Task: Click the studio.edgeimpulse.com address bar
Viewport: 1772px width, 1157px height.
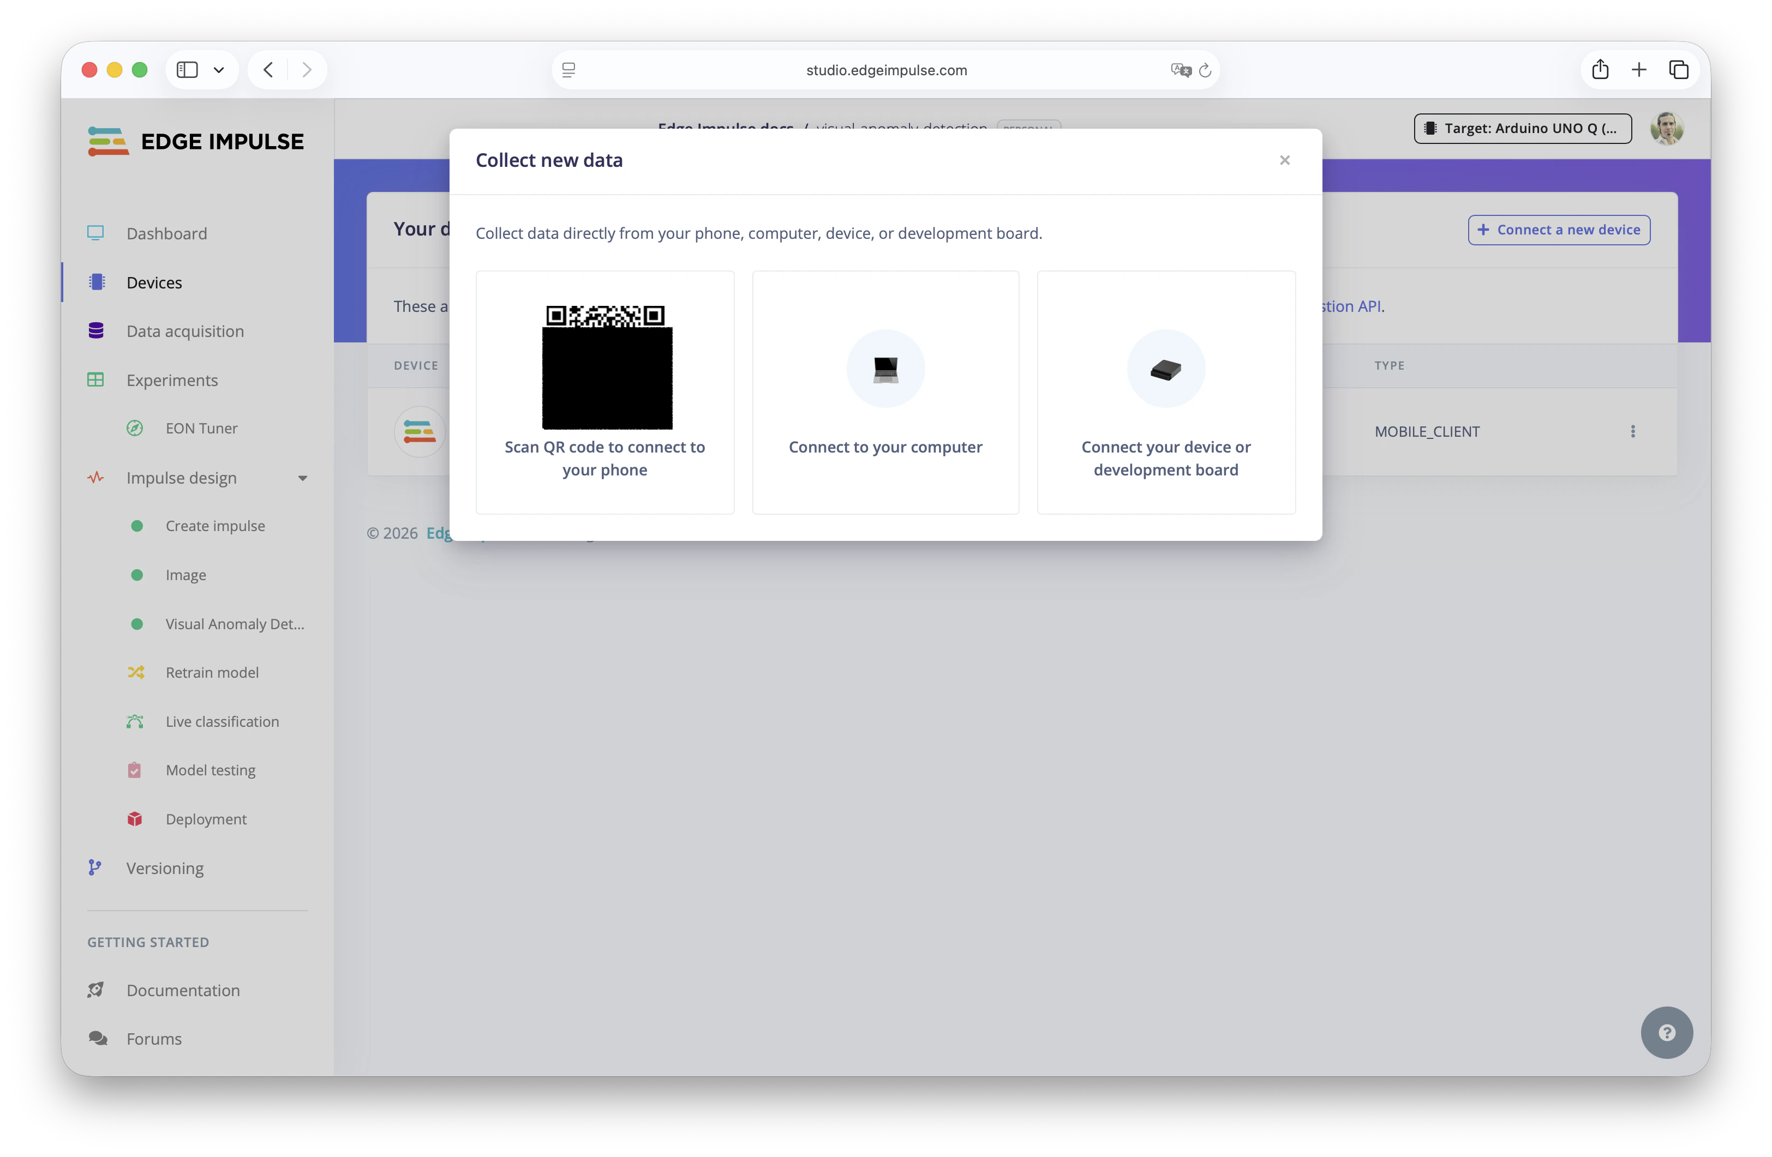Action: pyautogui.click(x=886, y=70)
